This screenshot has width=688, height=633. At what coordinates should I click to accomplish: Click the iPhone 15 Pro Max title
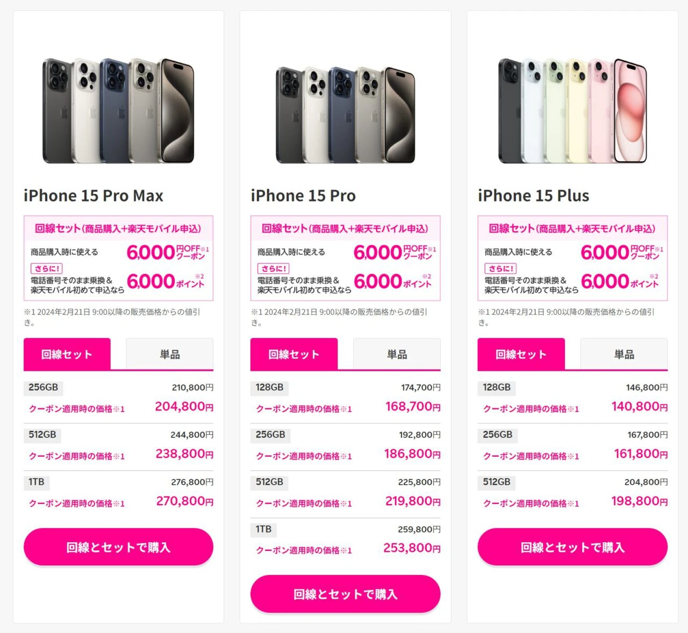(x=94, y=196)
